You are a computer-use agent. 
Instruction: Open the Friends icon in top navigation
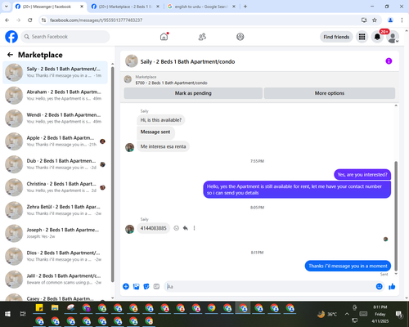click(x=202, y=37)
